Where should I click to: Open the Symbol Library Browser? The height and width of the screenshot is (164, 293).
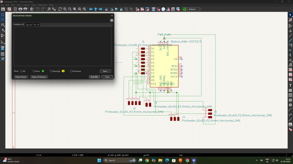click(142, 9)
